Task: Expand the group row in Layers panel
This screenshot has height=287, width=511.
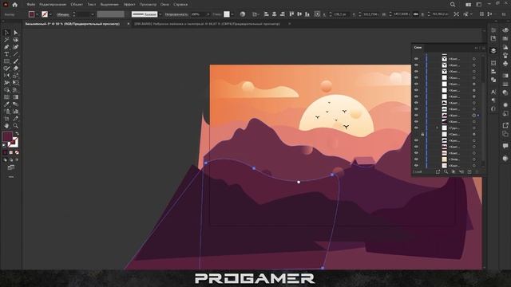Action: pyautogui.click(x=438, y=128)
